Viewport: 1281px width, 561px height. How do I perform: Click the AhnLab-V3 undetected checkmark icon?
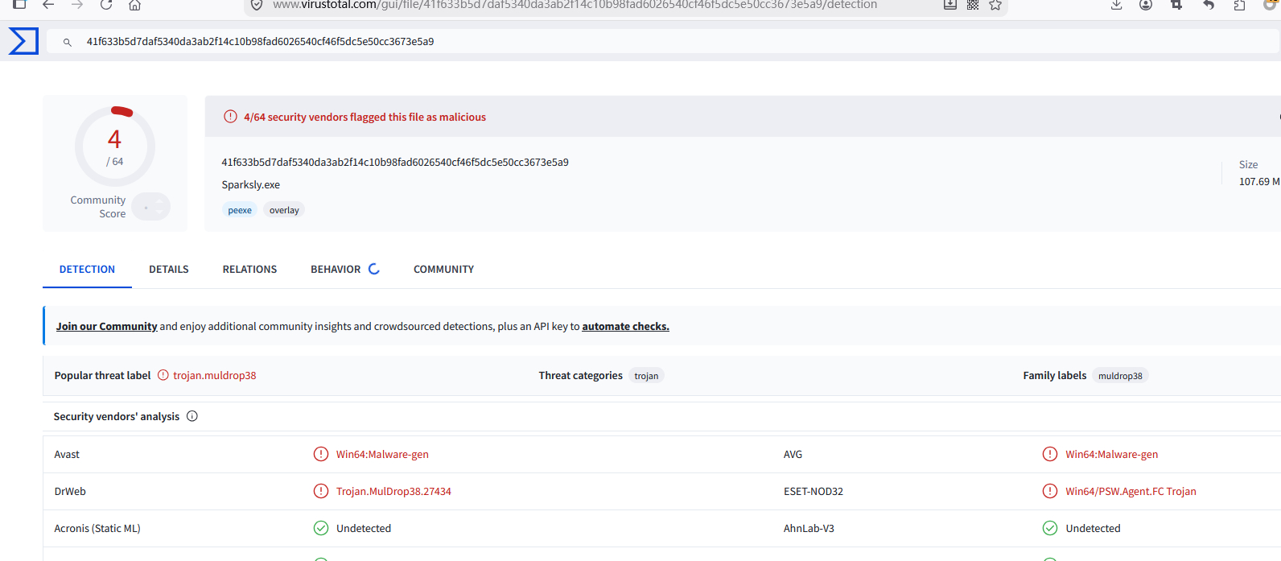coord(1050,528)
